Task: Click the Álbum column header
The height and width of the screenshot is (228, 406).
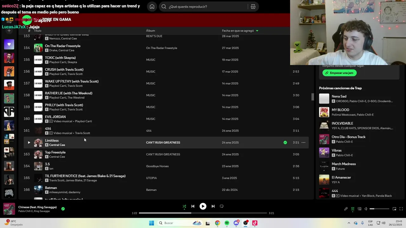Action: tap(150, 31)
